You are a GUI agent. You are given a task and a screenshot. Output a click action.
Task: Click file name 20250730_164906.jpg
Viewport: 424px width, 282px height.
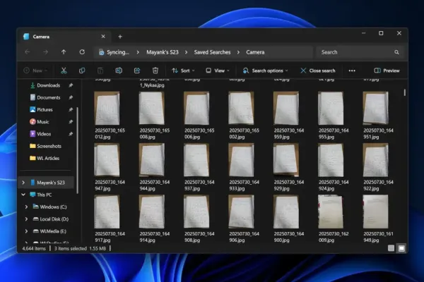[244, 237]
